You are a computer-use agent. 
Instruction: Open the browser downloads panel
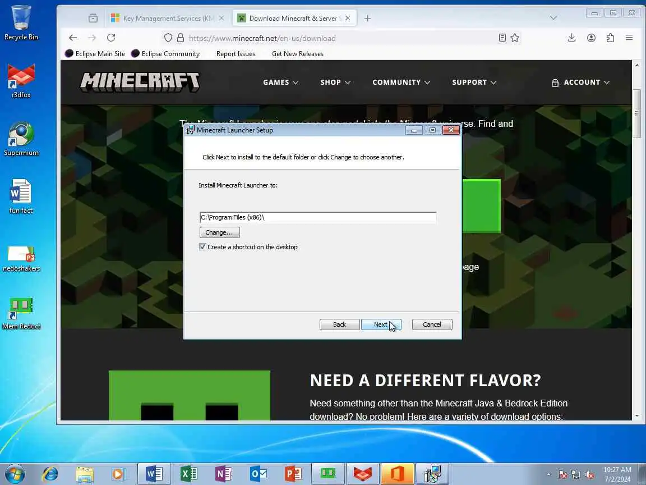[x=571, y=38]
